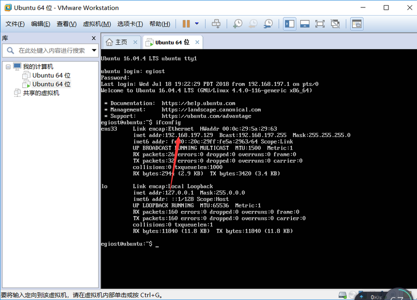Open the 帮助(H) menu
Screen dimensions: 417x300
click(160, 24)
